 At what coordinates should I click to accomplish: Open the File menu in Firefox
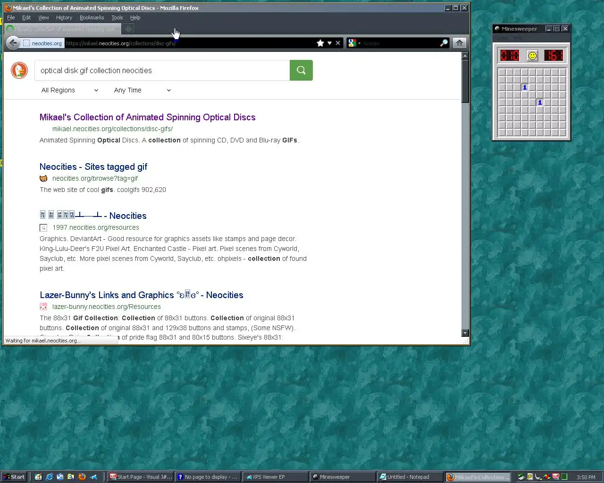click(x=11, y=17)
